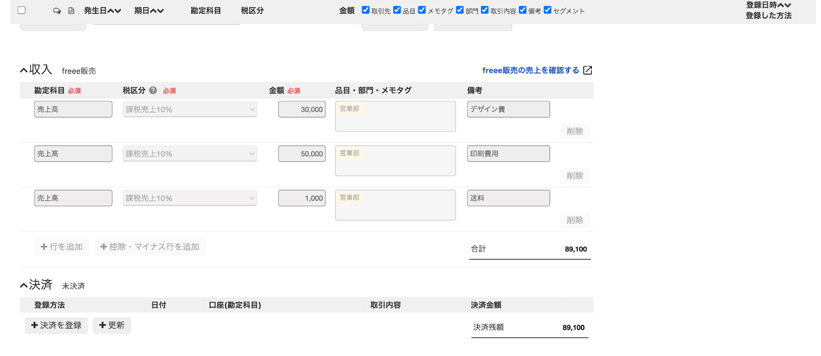Click the 登録日時 column header

pos(761,5)
